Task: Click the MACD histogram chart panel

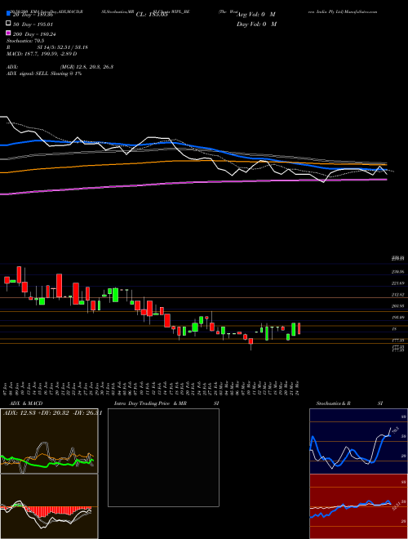Action: [49, 506]
